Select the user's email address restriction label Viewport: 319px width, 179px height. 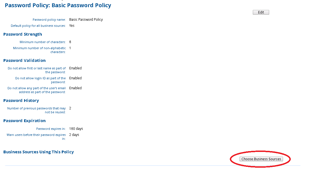click(37, 90)
